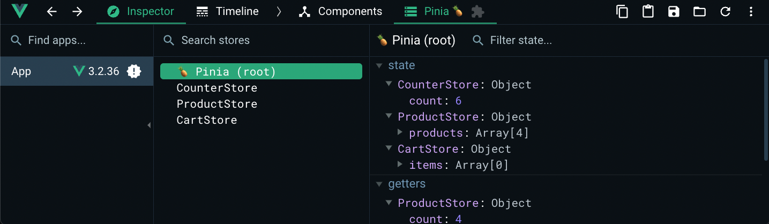Click the Vue version 3.2.36 label
The height and width of the screenshot is (224, 769).
coord(103,71)
